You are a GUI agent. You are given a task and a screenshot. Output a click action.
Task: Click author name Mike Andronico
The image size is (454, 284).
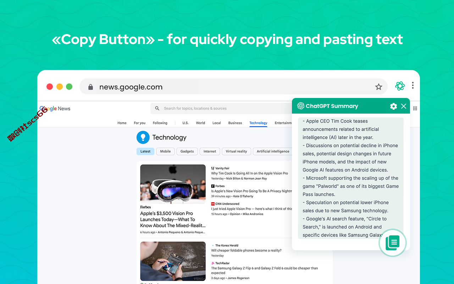pos(253,214)
